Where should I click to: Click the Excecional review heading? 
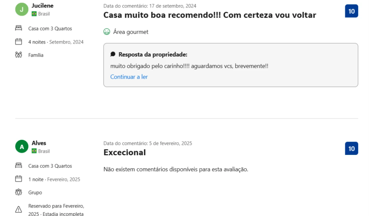pos(125,152)
